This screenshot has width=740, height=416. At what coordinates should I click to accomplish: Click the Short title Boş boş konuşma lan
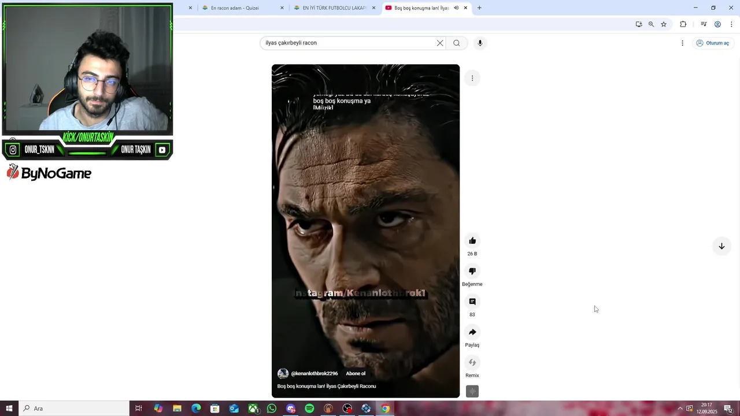(x=327, y=386)
